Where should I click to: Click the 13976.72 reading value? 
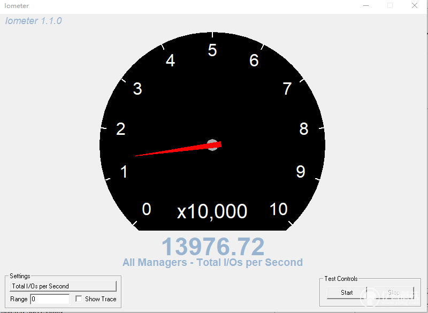click(213, 247)
